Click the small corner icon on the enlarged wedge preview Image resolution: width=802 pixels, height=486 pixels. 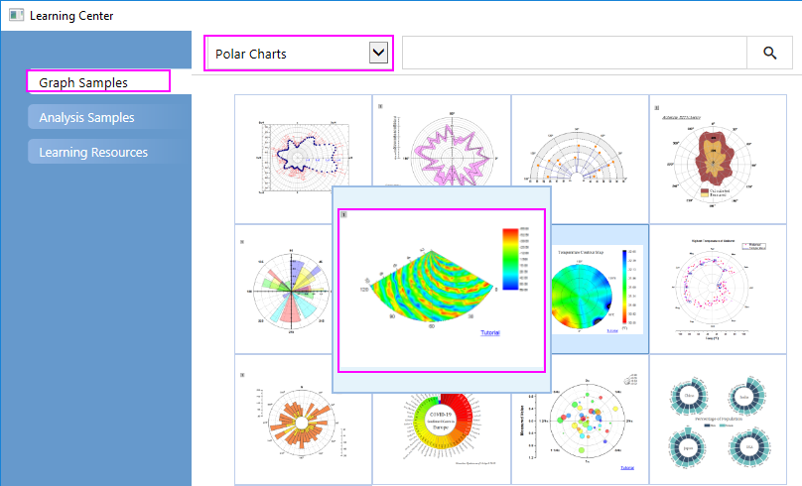tap(344, 214)
